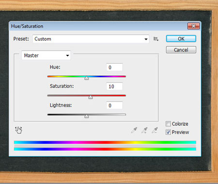Screen dimensions: 218x184
Task: Click the OK button
Action: [181, 39]
